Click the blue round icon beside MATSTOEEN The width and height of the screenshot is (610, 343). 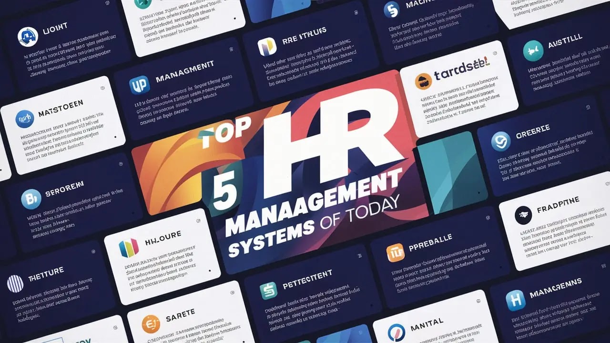(25, 119)
